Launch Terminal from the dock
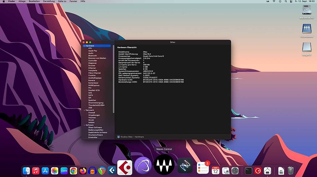Image resolution: width=317 pixels, height=177 pixels. coord(249,171)
